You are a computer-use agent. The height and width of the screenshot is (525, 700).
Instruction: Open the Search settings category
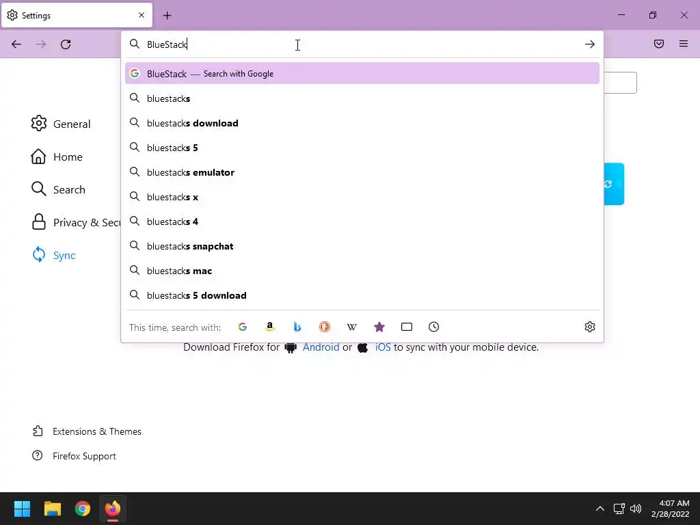click(x=58, y=189)
